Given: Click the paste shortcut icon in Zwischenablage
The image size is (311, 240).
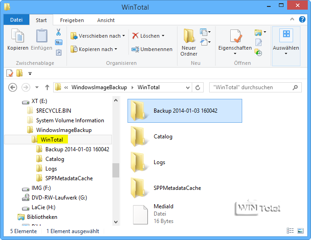Looking at the screenshot, I should coord(59,52).
